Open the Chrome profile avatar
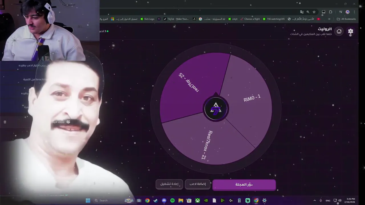365x205 pixels. click(347, 12)
